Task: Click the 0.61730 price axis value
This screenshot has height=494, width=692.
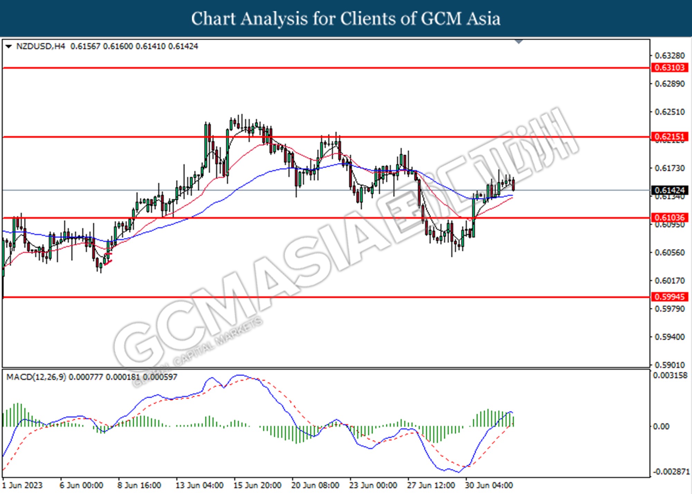Action: [670, 168]
